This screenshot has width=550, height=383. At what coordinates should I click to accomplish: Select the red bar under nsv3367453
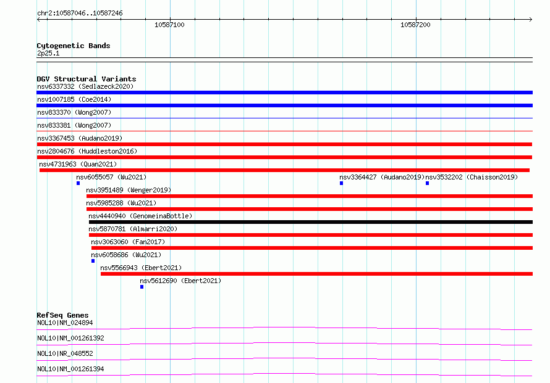tap(284, 144)
